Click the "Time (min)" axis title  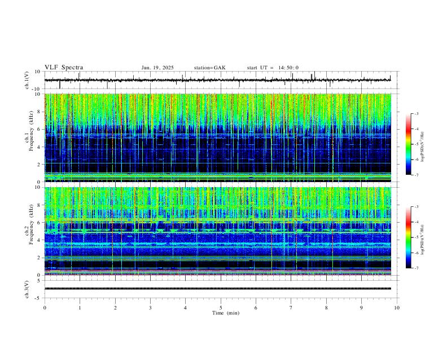coord(226,313)
